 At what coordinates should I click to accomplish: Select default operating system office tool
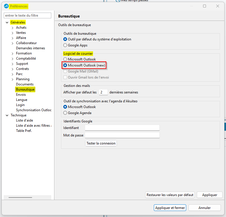point(65,39)
